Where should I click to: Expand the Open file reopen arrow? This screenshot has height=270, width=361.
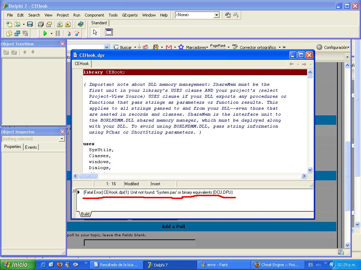click(x=24, y=24)
